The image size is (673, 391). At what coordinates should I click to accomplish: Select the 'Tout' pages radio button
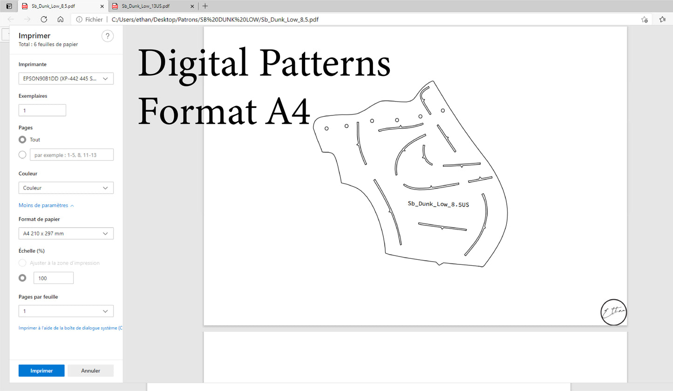pyautogui.click(x=22, y=140)
